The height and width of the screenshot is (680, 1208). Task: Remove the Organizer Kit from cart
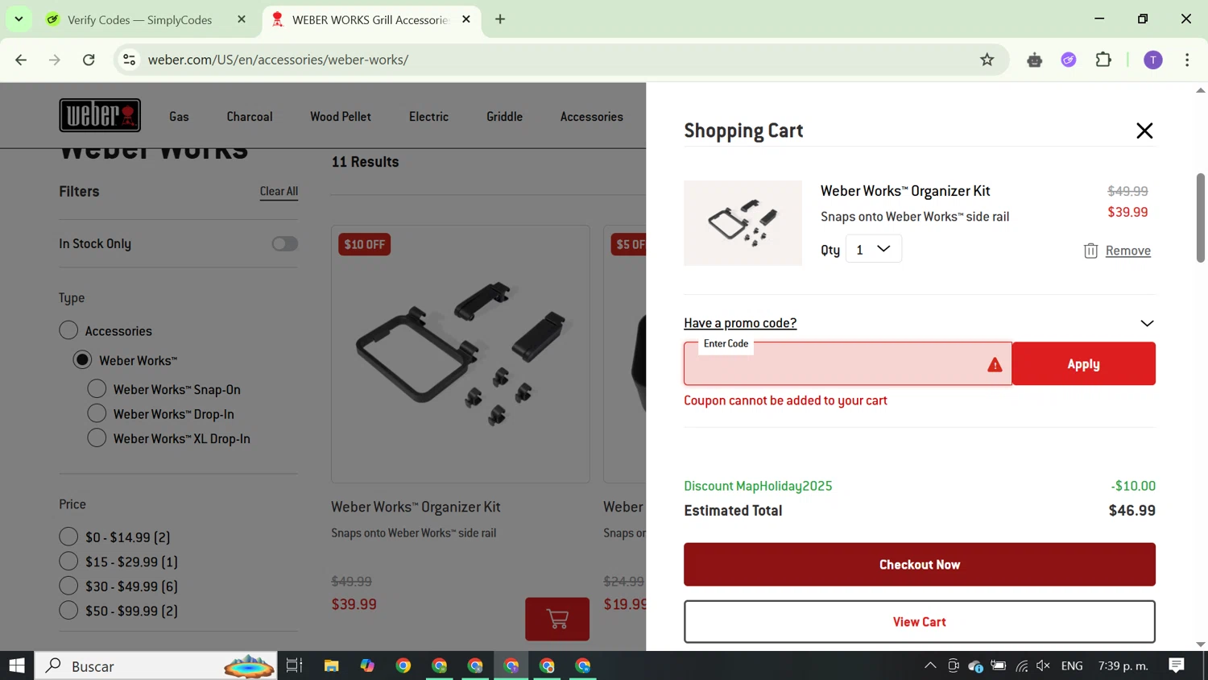coord(1127,251)
